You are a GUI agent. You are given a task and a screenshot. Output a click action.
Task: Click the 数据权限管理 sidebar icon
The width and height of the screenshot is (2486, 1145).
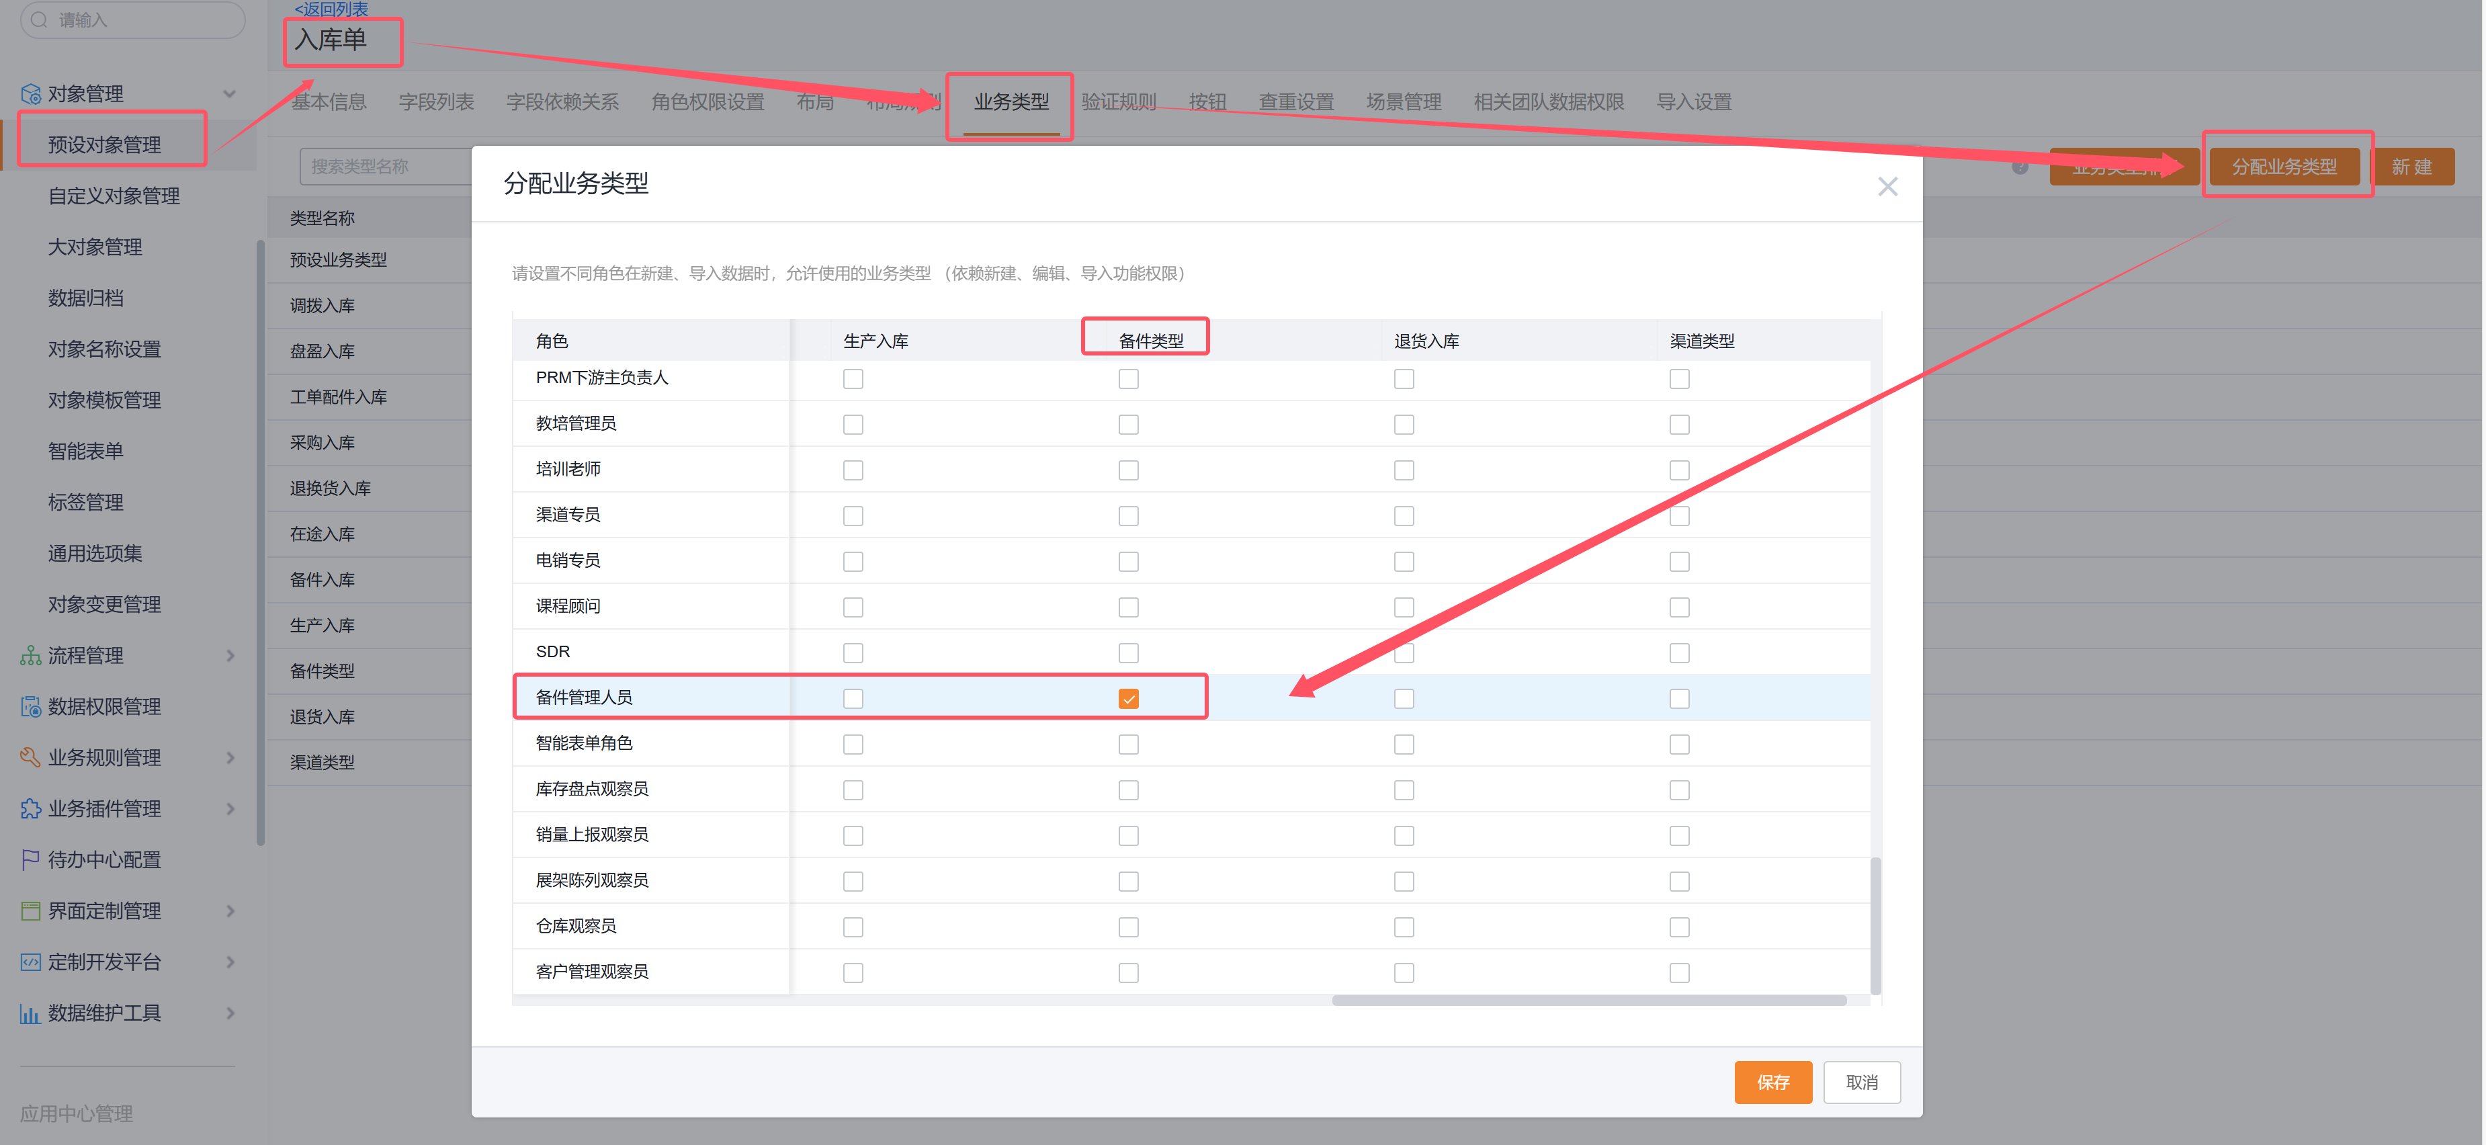coord(30,707)
